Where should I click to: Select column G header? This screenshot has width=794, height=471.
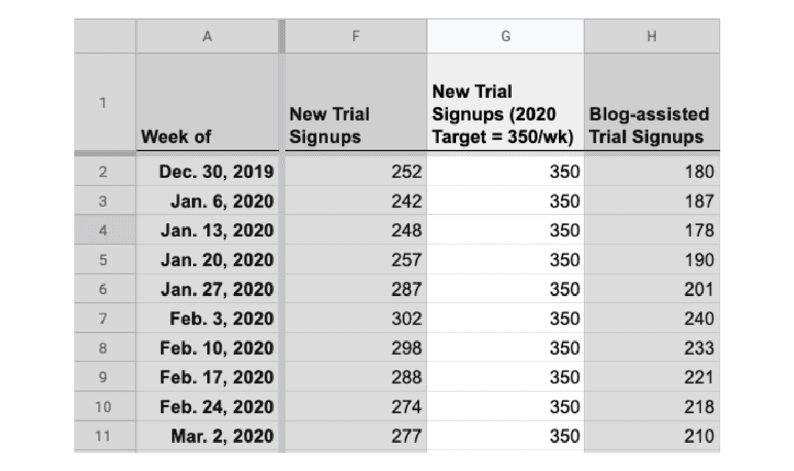505,36
